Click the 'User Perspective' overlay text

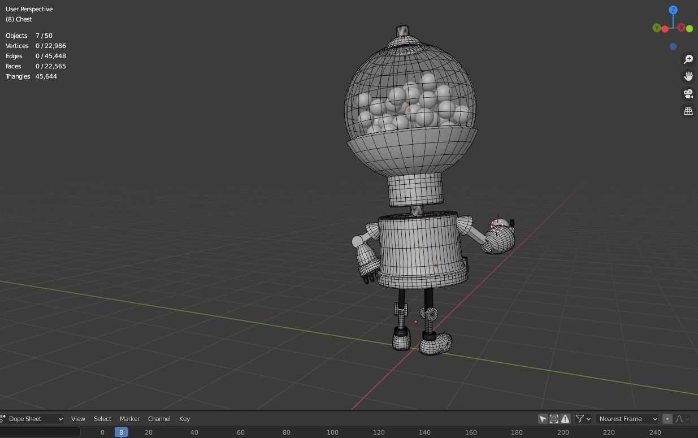coord(29,9)
